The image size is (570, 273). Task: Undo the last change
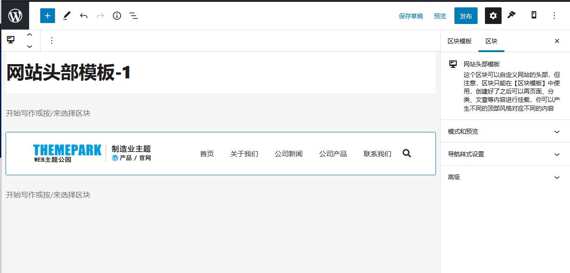[83, 15]
